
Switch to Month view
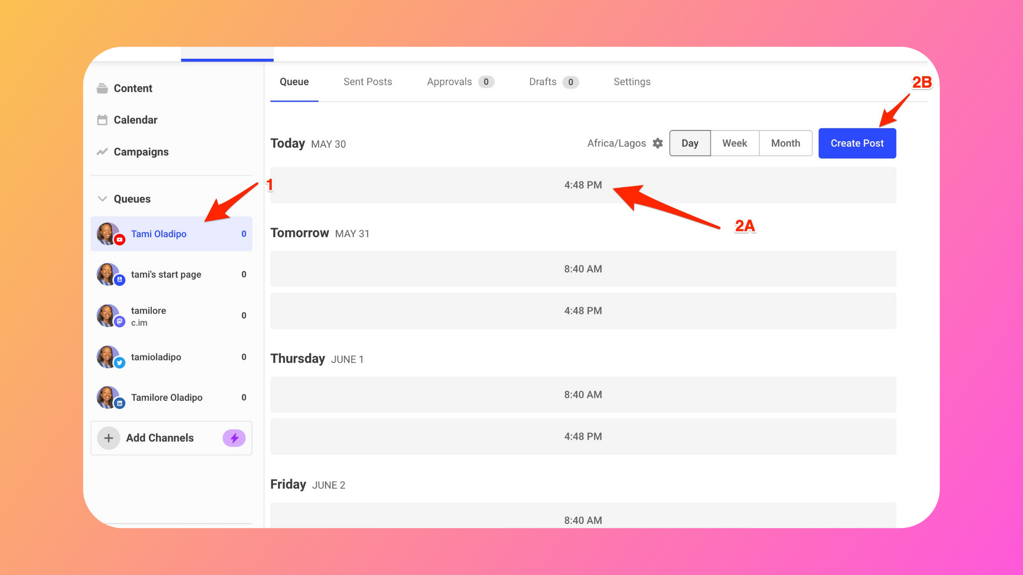(785, 144)
